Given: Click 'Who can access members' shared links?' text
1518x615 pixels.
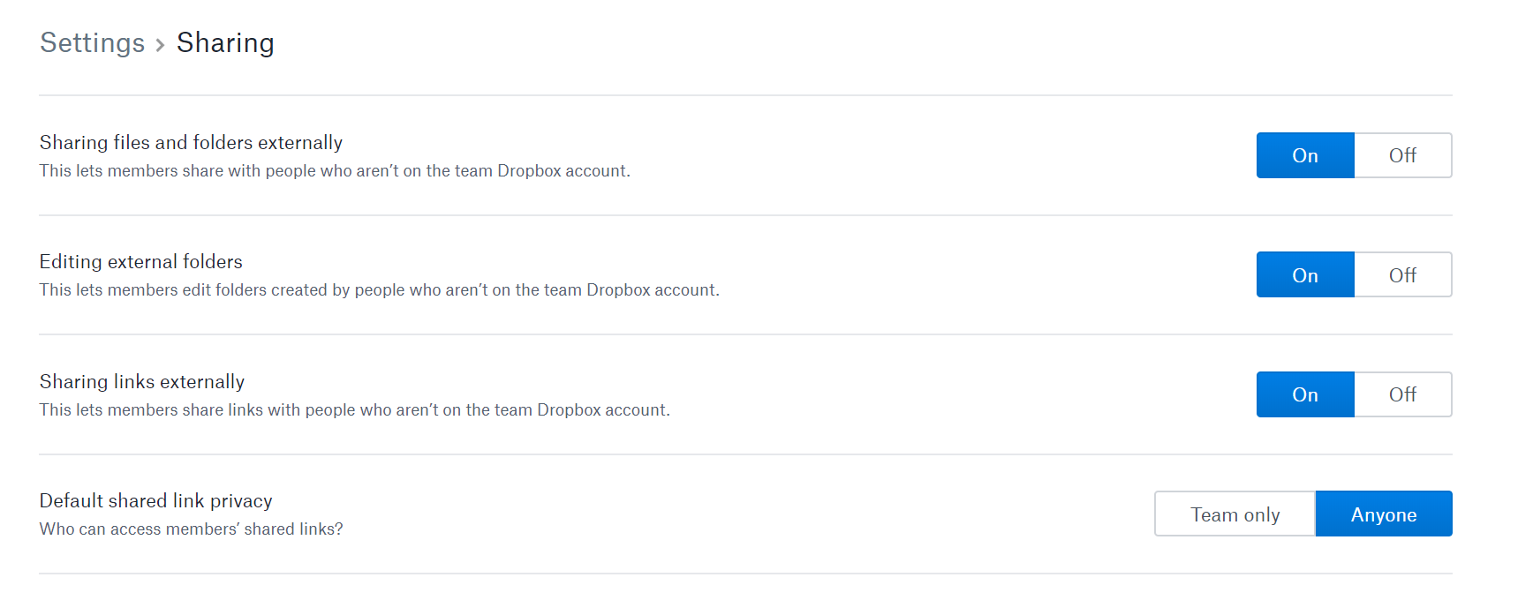Looking at the screenshot, I should click(x=192, y=529).
